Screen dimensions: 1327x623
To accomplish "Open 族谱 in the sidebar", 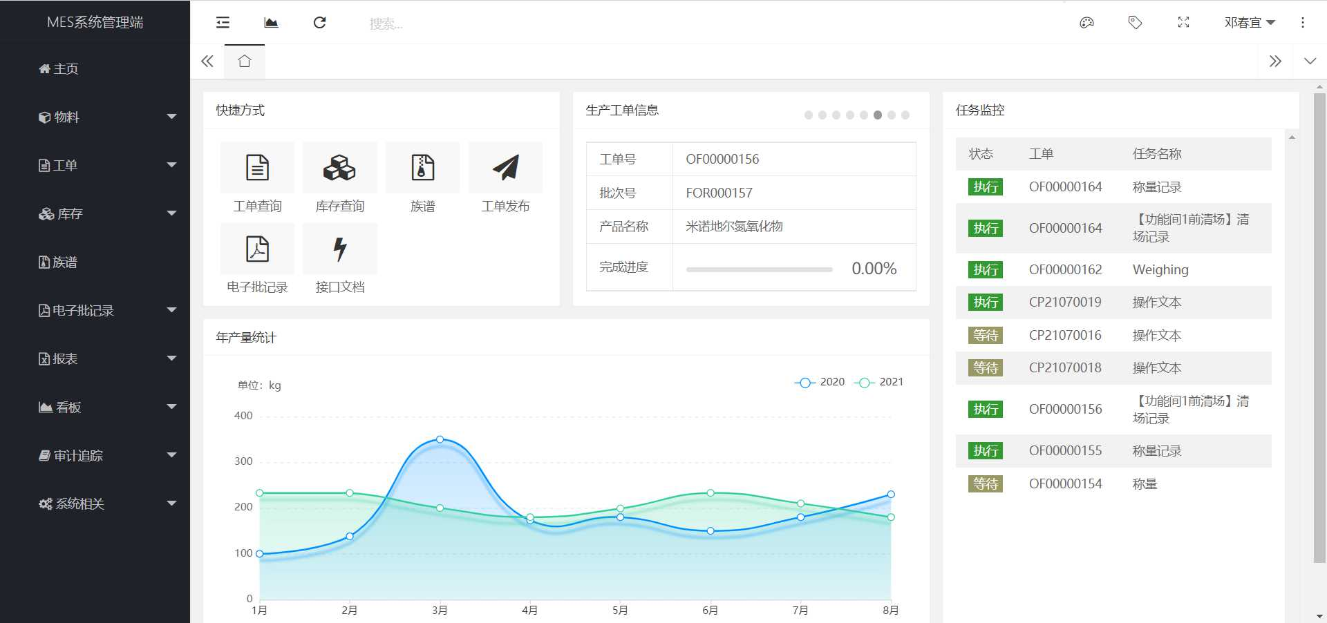I will point(95,262).
